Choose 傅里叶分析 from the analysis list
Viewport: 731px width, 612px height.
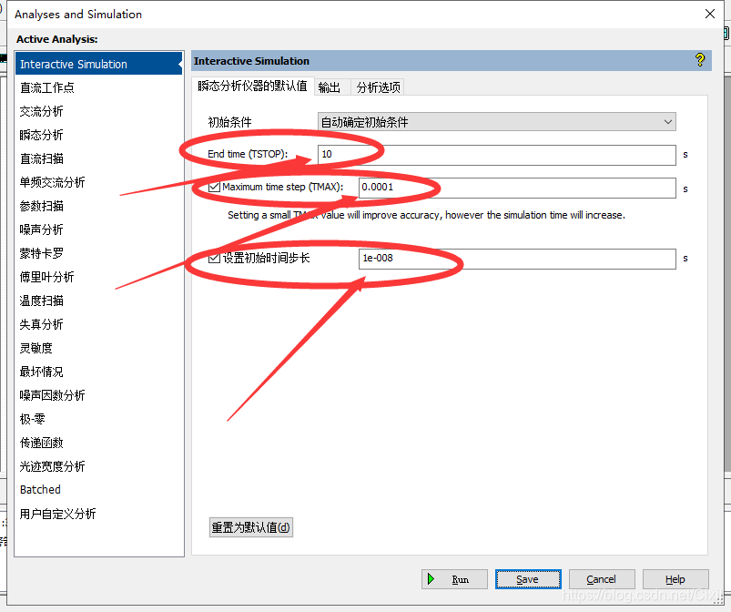pyautogui.click(x=47, y=277)
